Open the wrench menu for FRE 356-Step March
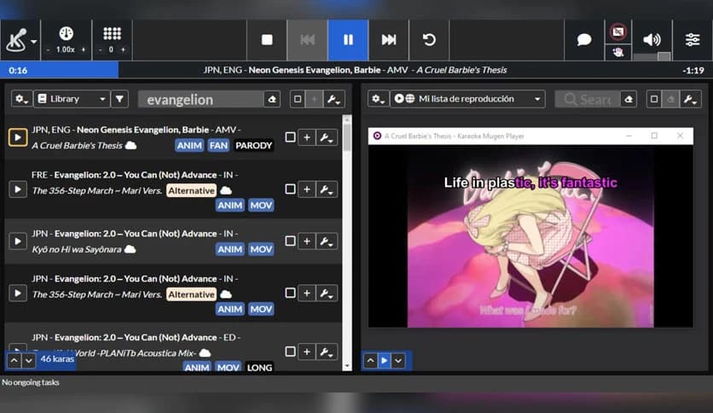The width and height of the screenshot is (713, 413). [327, 189]
